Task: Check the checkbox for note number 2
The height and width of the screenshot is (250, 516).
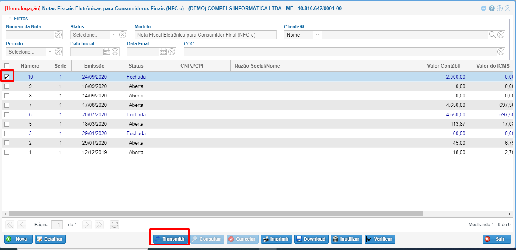Action: (x=7, y=143)
